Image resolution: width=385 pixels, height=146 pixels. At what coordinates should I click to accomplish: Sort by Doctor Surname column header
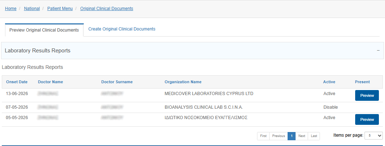[x=117, y=82]
